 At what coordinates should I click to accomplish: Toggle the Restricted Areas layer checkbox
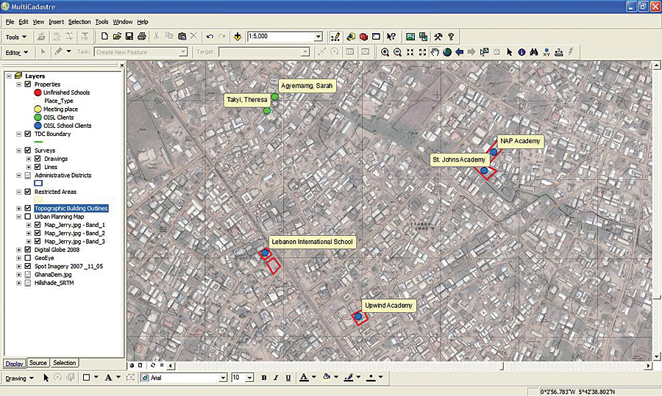(x=28, y=192)
